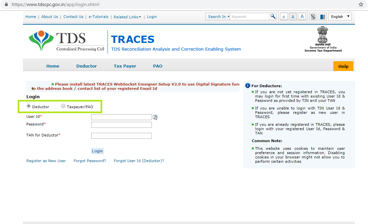Click the User Id help question icon

155,117
